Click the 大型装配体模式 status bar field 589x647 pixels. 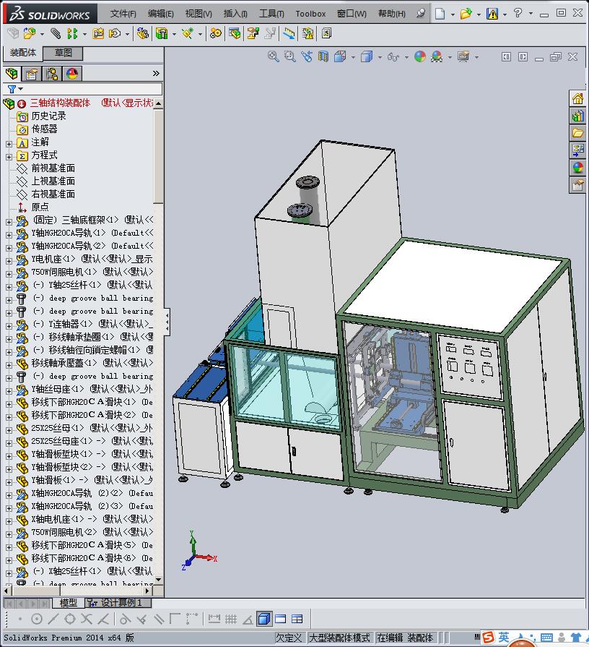click(x=339, y=638)
